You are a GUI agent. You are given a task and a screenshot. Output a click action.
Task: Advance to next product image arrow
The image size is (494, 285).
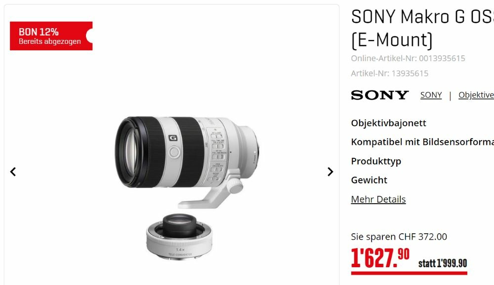tap(330, 172)
